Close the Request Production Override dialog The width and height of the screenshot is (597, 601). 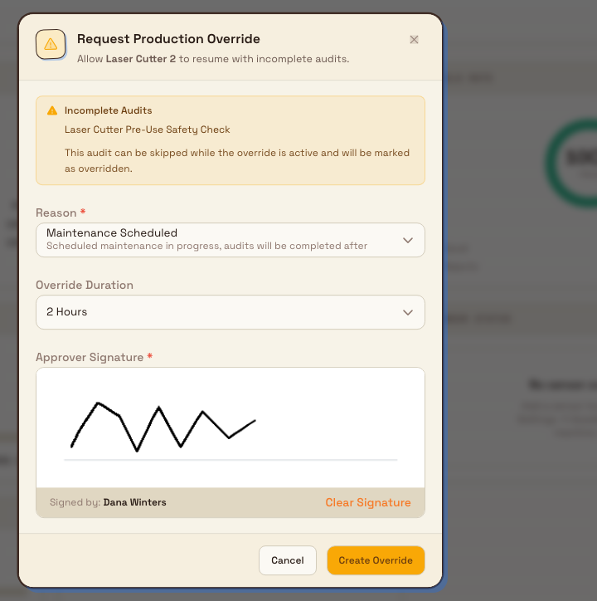pyautogui.click(x=414, y=40)
